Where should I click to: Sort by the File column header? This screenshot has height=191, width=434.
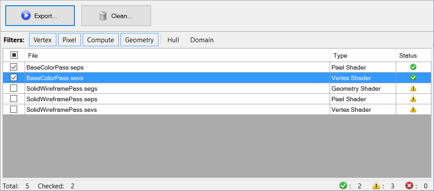177,55
